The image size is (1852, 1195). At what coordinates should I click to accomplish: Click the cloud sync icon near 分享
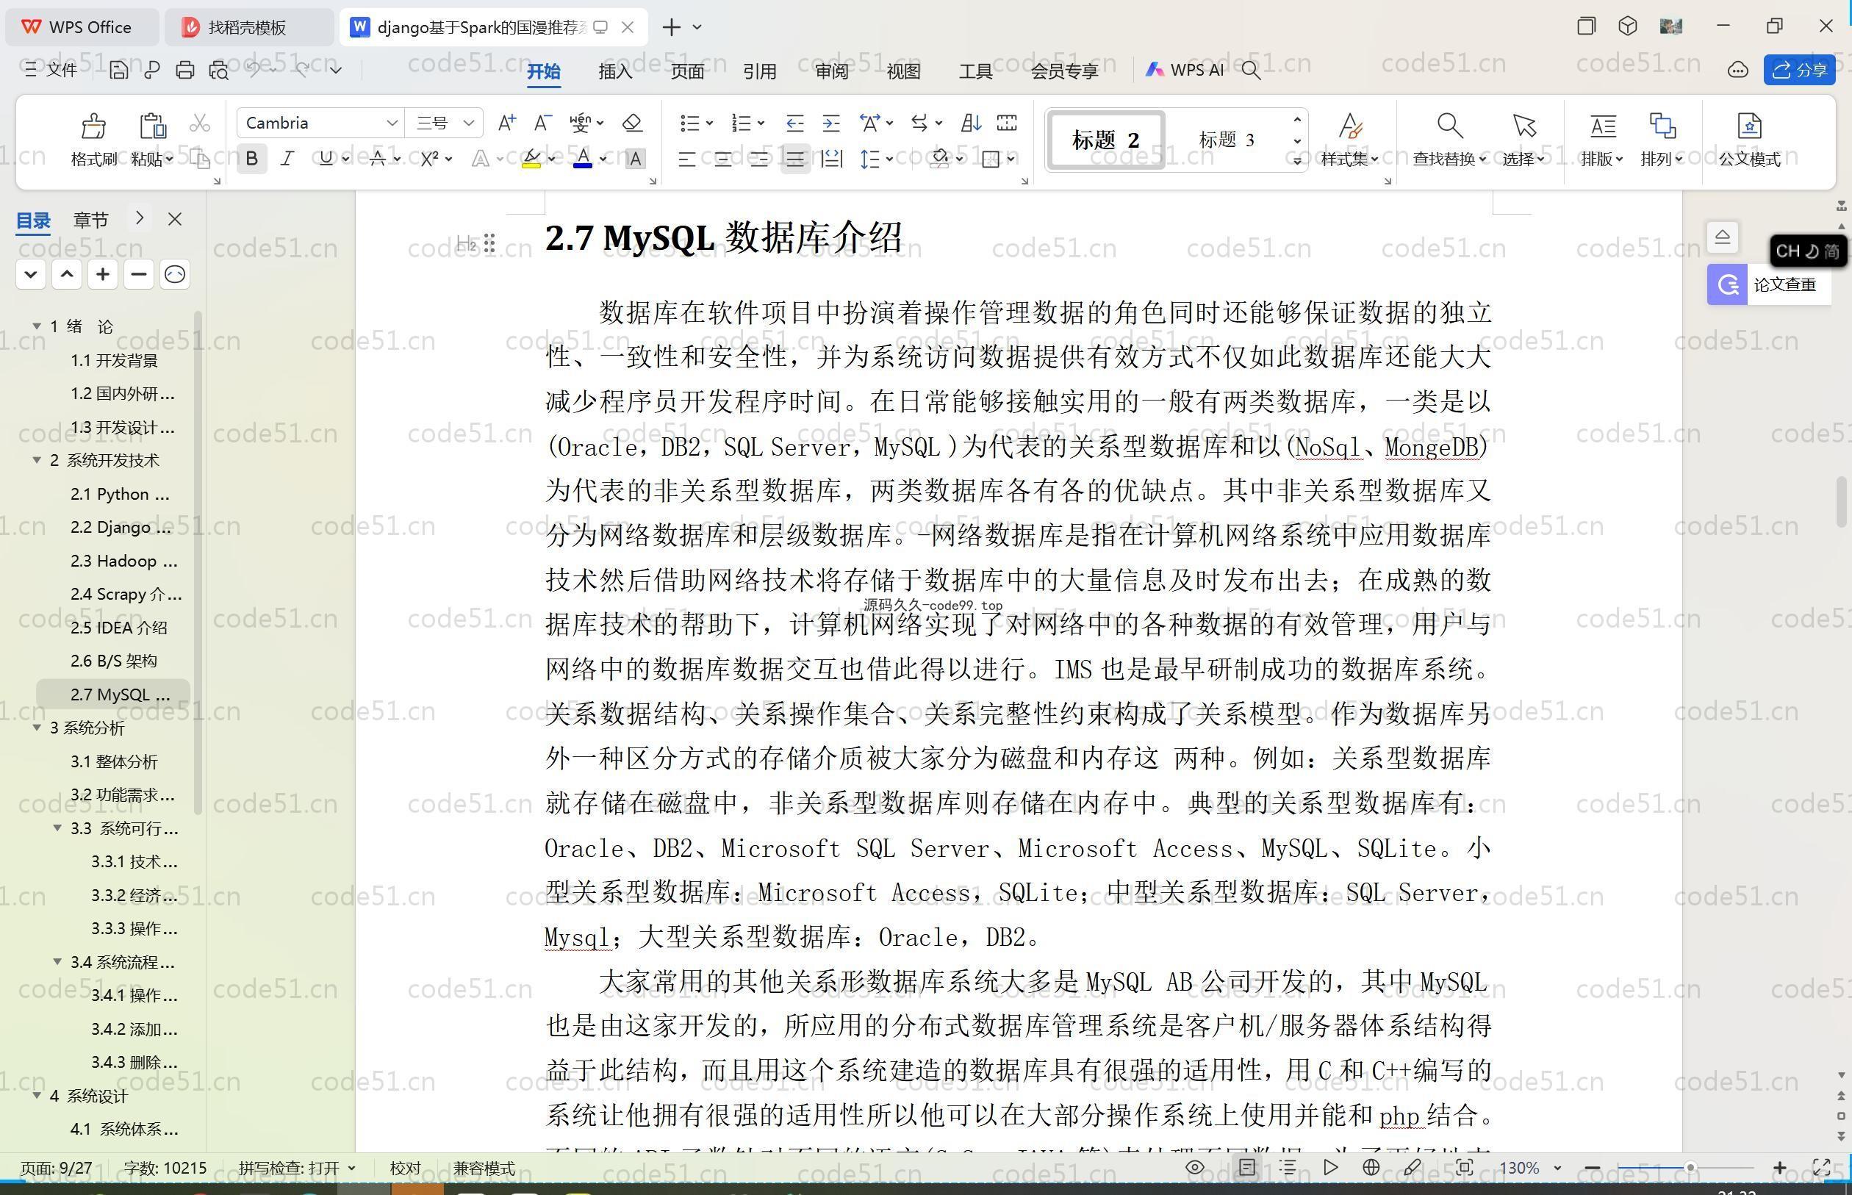pos(1737,71)
